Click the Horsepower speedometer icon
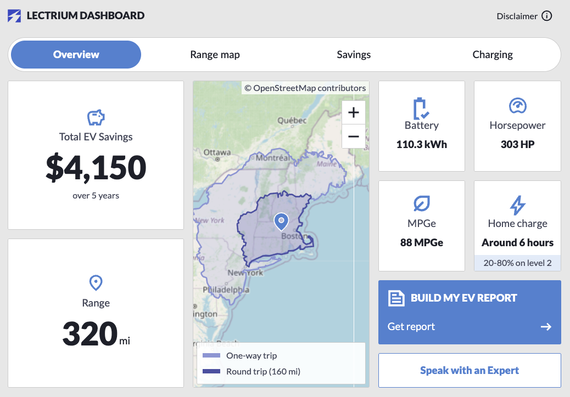 pos(518,106)
